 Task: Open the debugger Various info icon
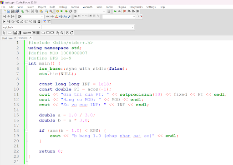[x=49, y=22]
